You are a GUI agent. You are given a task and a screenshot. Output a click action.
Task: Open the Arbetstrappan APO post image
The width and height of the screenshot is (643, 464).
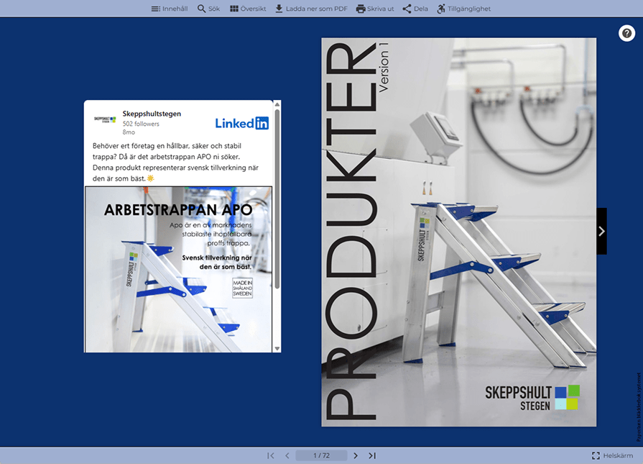point(178,269)
